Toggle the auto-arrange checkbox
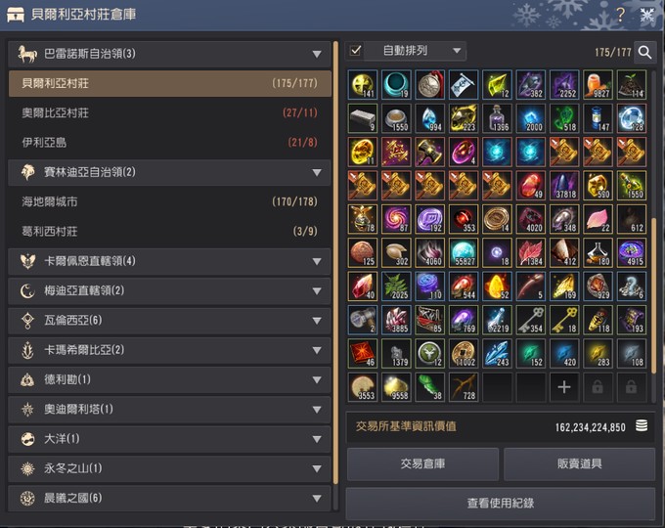665x528 pixels. [x=355, y=51]
